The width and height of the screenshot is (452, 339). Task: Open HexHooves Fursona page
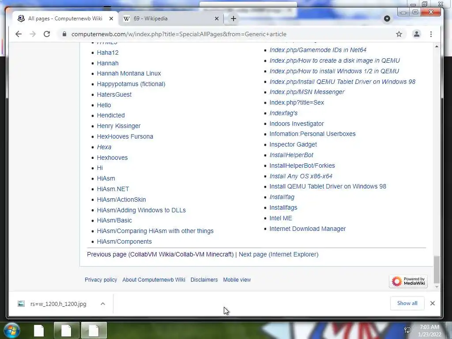click(x=125, y=136)
